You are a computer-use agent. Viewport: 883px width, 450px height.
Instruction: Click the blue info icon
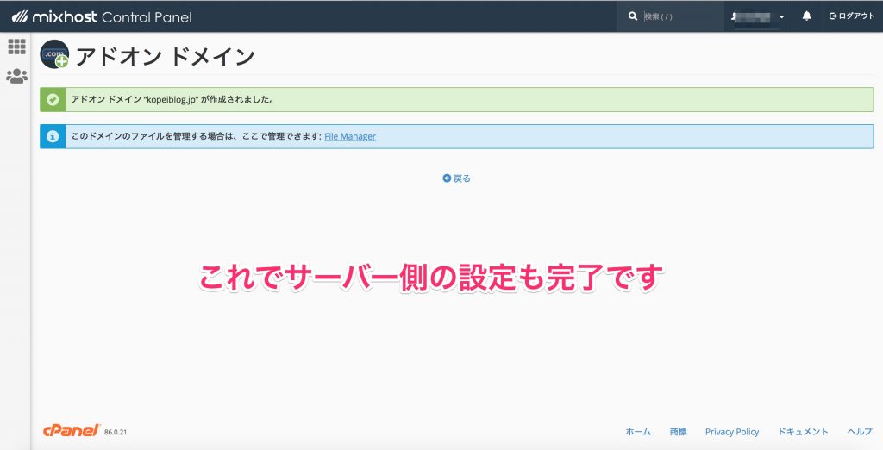coord(53,136)
